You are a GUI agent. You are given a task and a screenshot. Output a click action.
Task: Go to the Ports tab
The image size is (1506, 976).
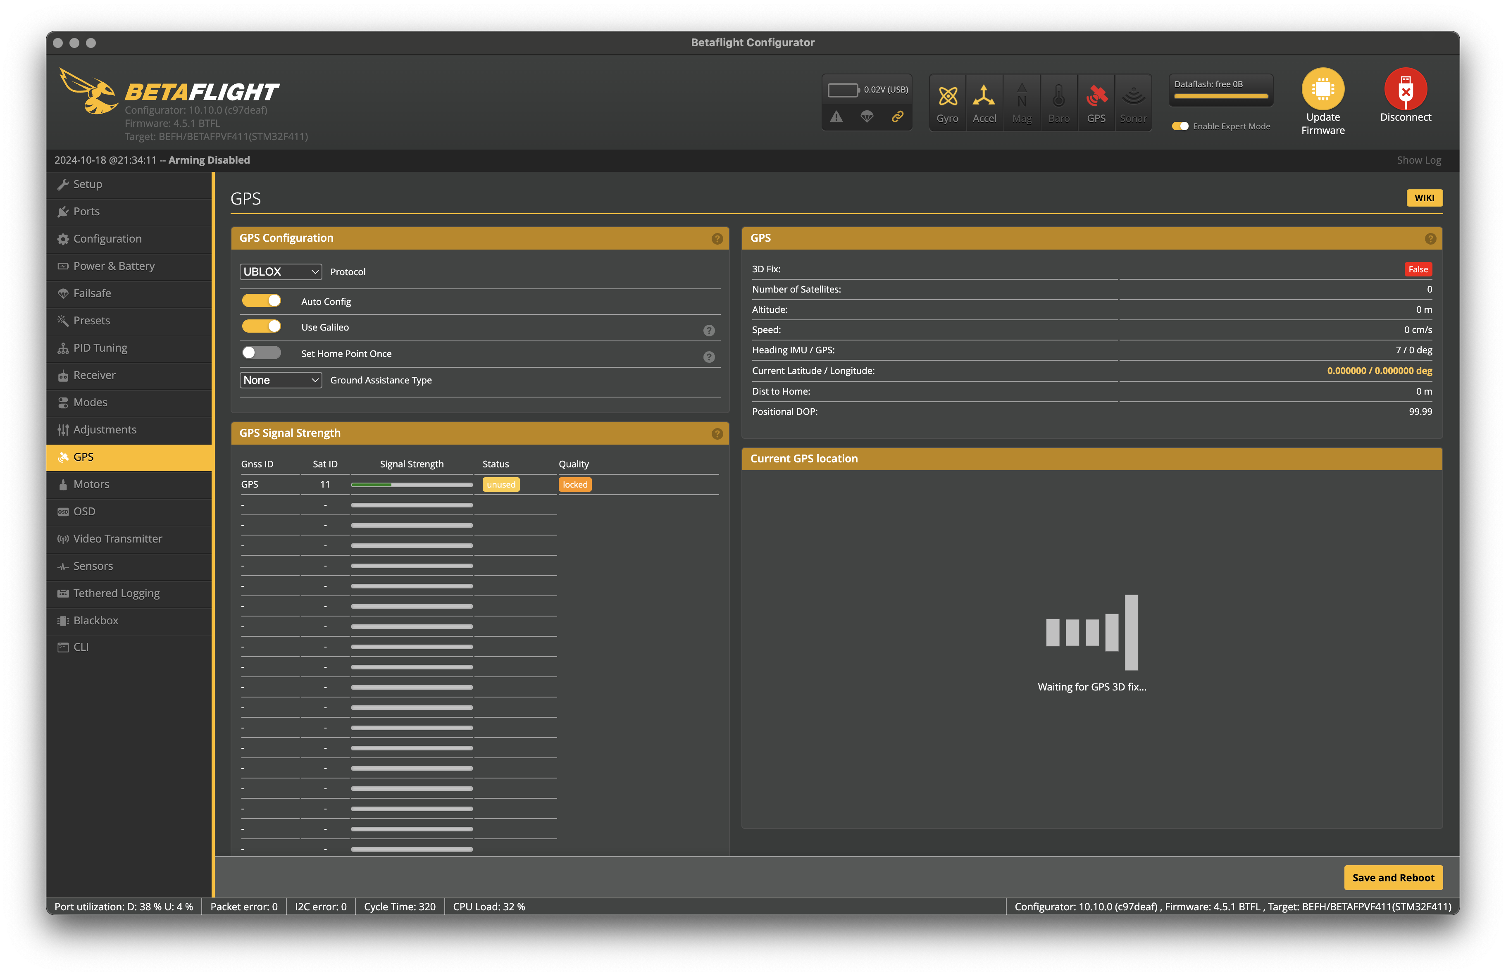[129, 211]
